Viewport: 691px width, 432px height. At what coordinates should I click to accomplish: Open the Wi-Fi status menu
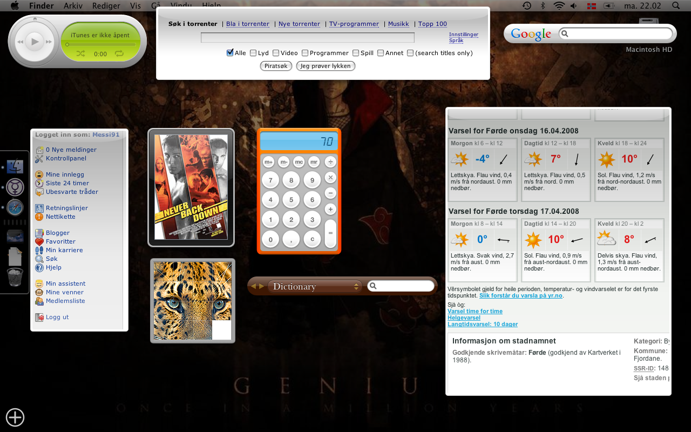coord(559,6)
